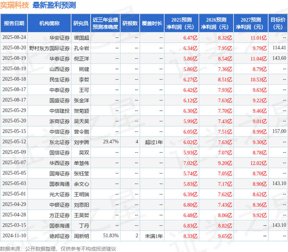Select researcher 王昊哲

pyautogui.click(x=81, y=215)
